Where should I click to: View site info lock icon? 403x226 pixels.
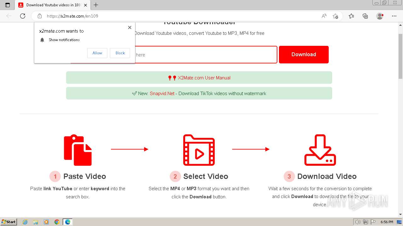40,16
